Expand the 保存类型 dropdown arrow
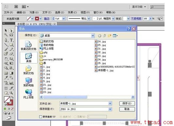The image size is (174, 126). pyautogui.click(x=110, y=109)
